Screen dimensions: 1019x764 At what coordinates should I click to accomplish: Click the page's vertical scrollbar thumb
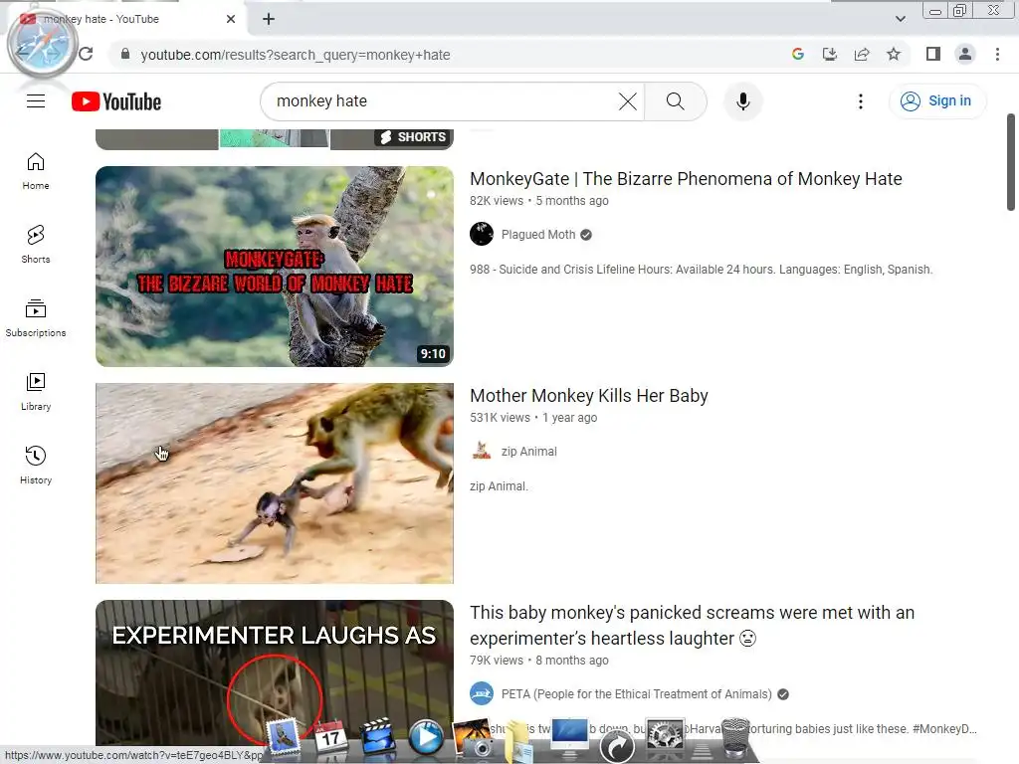[1011, 162]
